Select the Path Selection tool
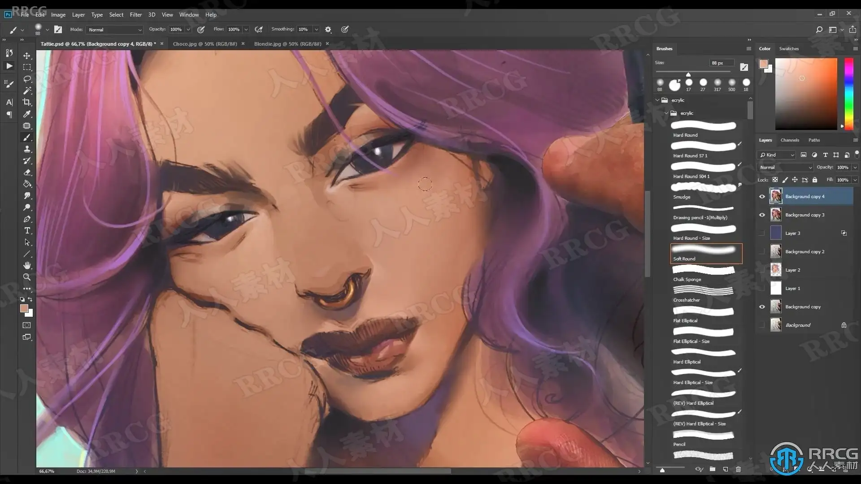The image size is (861, 484). point(27,242)
